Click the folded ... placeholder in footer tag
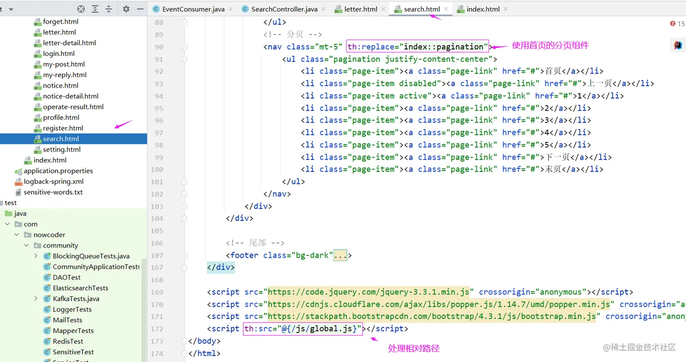 340,255
